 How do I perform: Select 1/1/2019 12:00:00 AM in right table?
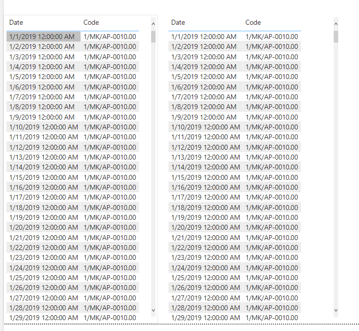tap(205, 37)
